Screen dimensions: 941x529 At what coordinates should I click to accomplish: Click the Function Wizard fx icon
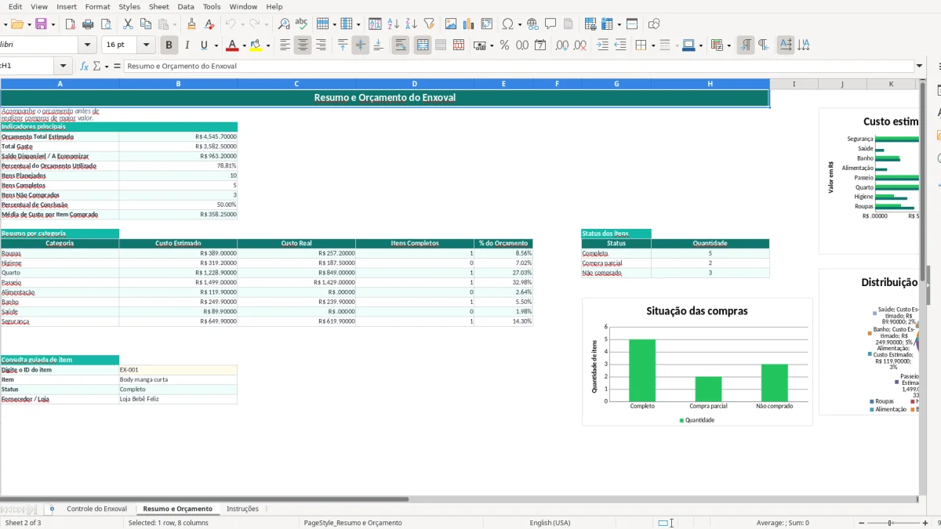85,66
